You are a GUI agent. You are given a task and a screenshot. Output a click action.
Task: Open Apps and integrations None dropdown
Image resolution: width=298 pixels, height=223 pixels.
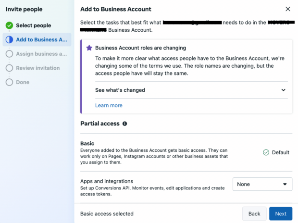pyautogui.click(x=262, y=184)
